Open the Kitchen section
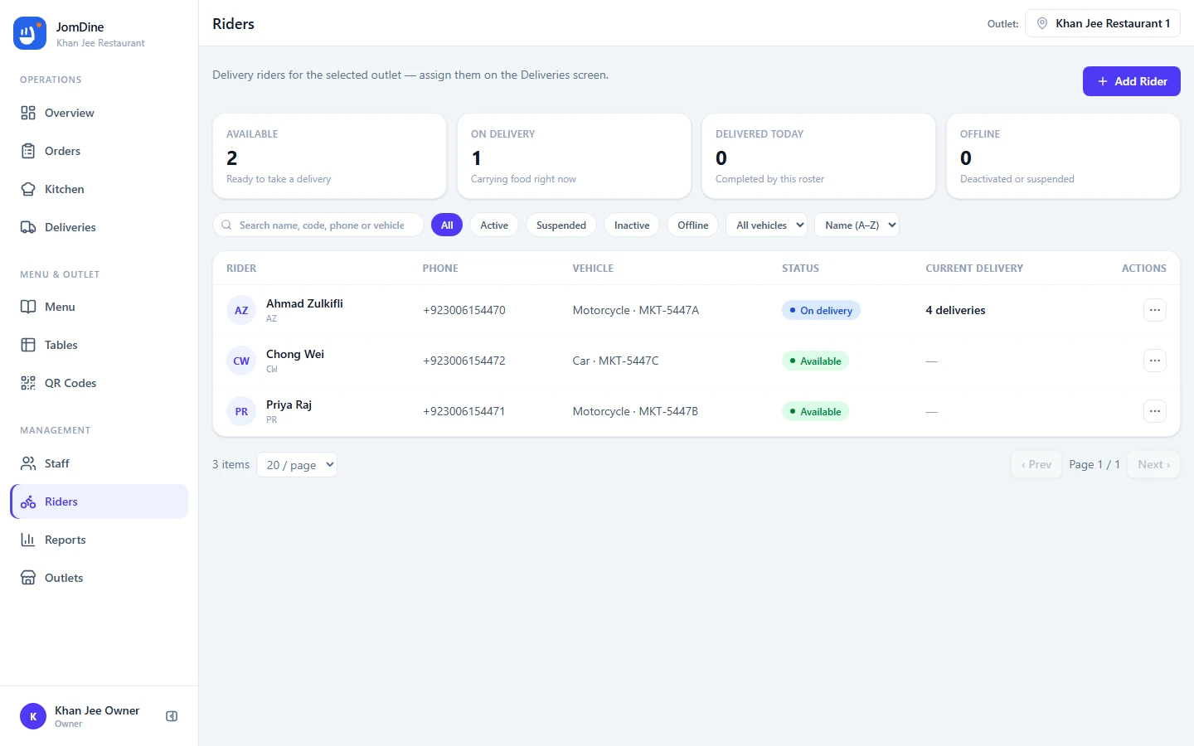The image size is (1194, 746). (99, 189)
